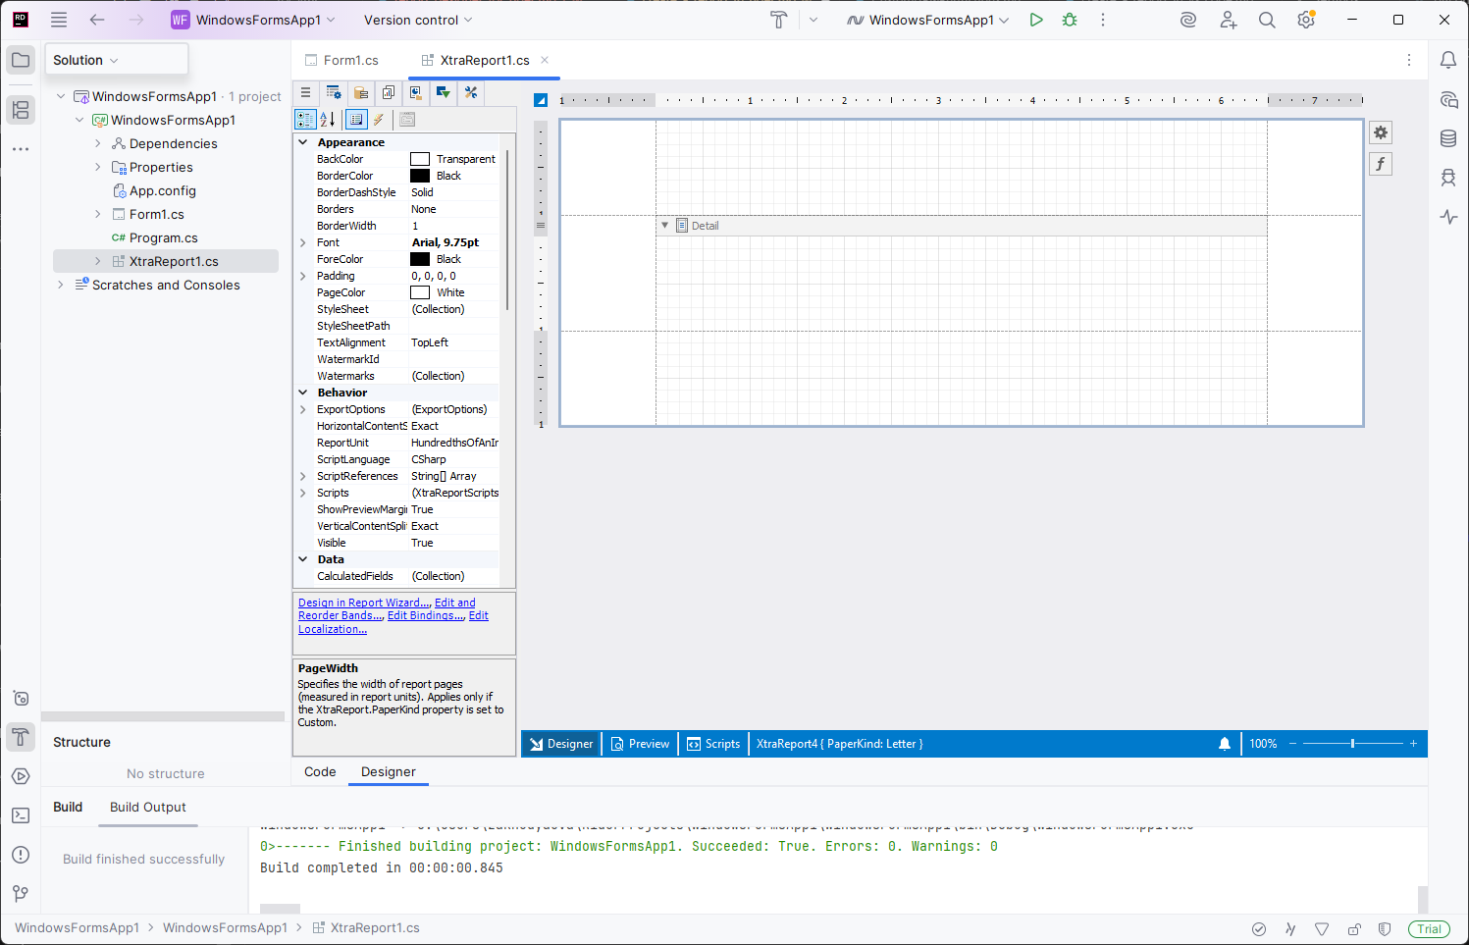Viewport: 1469px width, 945px height.
Task: Click the Report Gallery icon with folder
Action: pos(415,92)
